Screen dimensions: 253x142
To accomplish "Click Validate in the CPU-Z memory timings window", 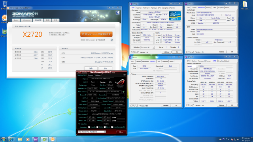I will coord(166,106).
